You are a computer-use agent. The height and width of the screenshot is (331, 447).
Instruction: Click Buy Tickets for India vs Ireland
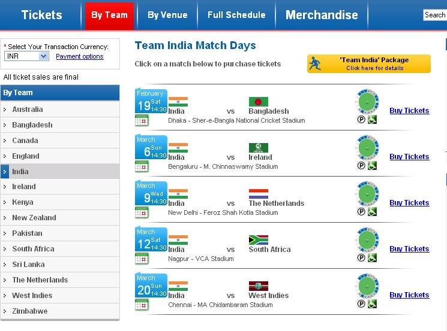pos(409,157)
